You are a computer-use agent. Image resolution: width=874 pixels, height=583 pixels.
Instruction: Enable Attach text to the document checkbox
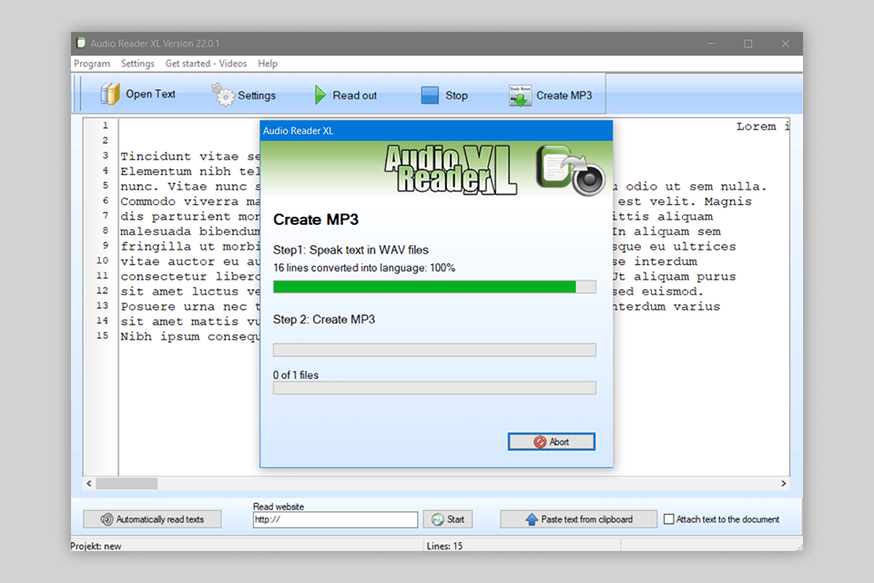click(669, 519)
